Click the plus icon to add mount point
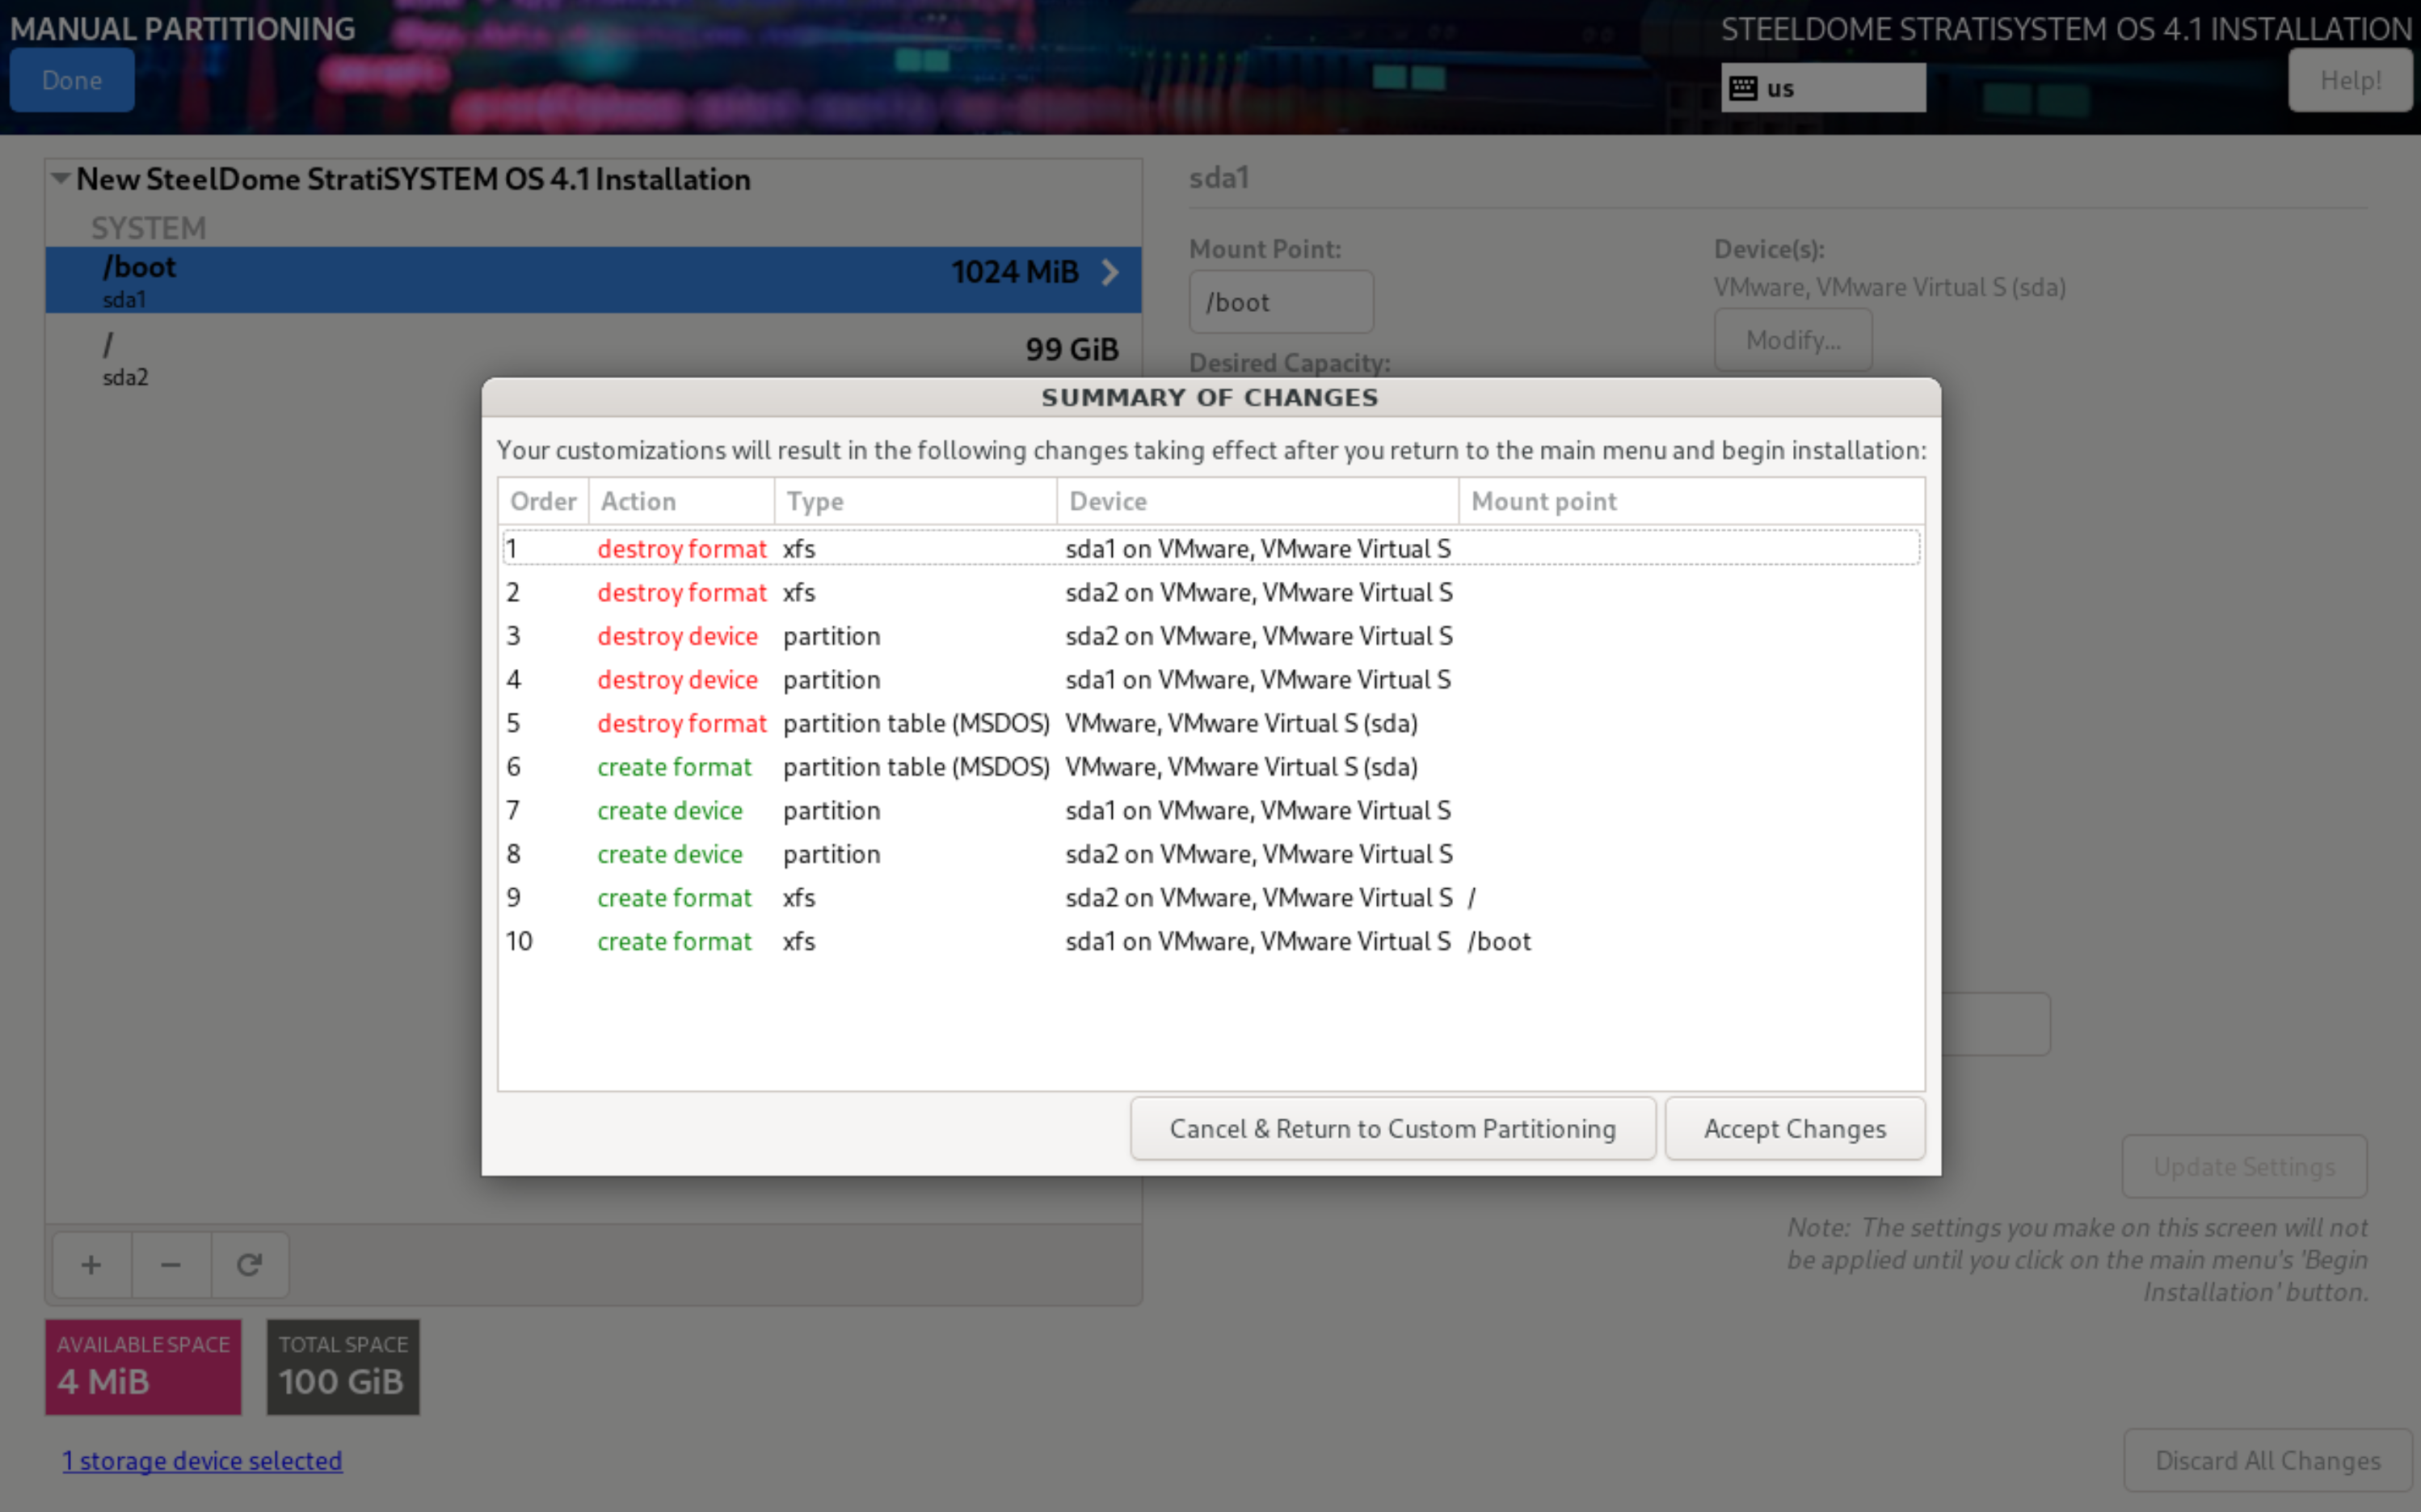 (91, 1265)
